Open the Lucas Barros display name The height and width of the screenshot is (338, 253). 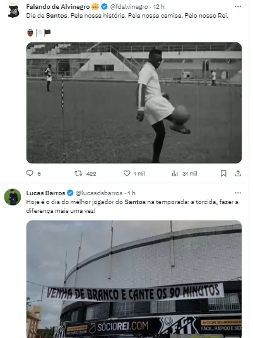tap(45, 193)
